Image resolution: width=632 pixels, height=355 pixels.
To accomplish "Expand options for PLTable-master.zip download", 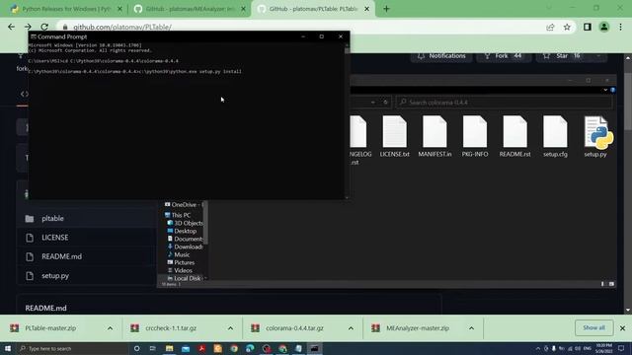I will (110, 328).
